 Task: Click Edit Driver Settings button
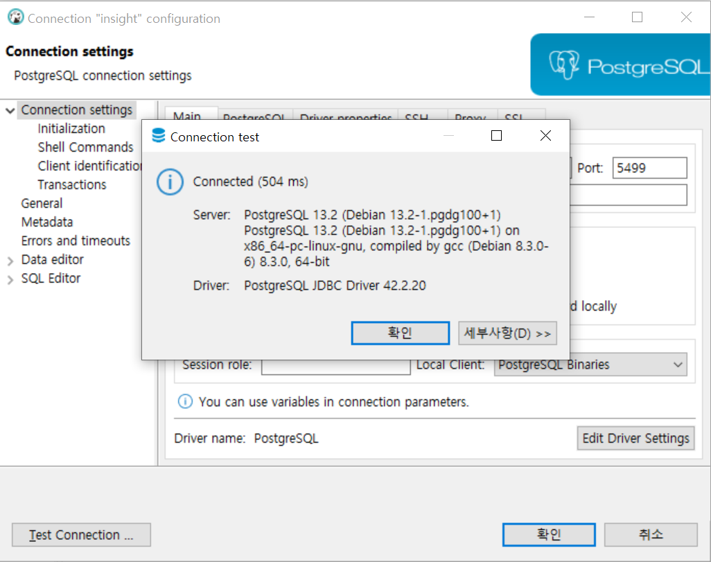click(635, 438)
